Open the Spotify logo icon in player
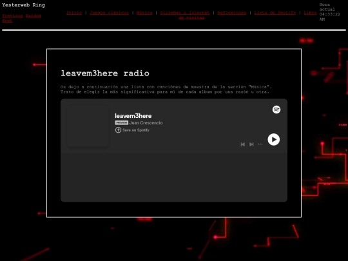 pos(276,110)
